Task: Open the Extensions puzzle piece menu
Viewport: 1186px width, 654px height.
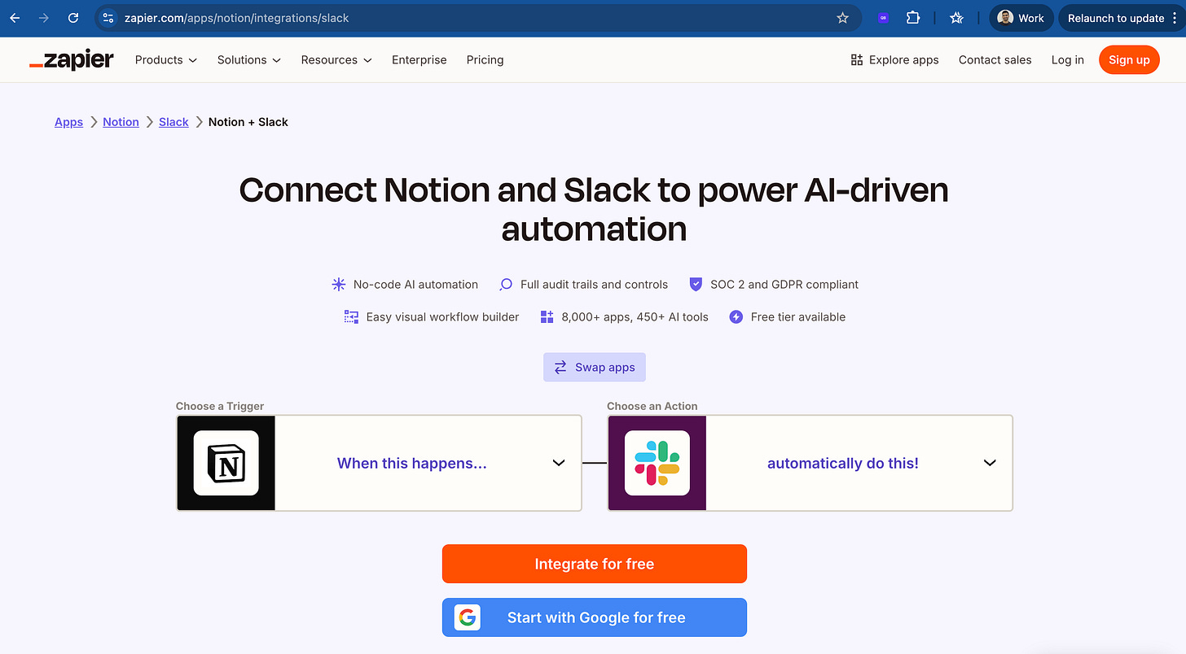Action: tap(913, 18)
